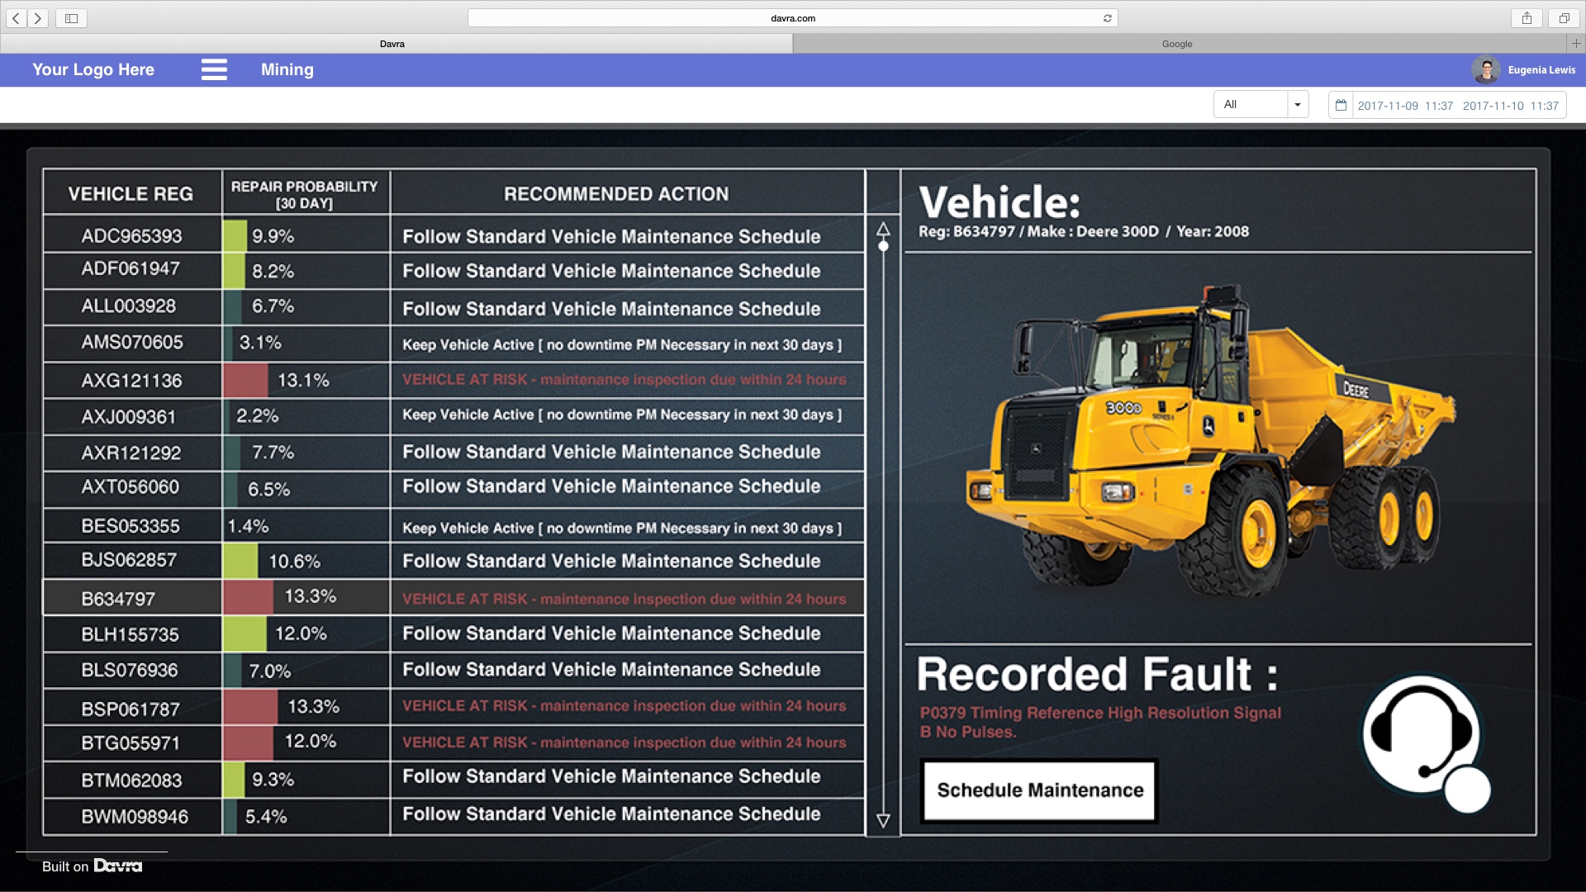Screen dimensions: 1586x892
Task: Click the P0379 fault description text
Action: [x=1100, y=722]
